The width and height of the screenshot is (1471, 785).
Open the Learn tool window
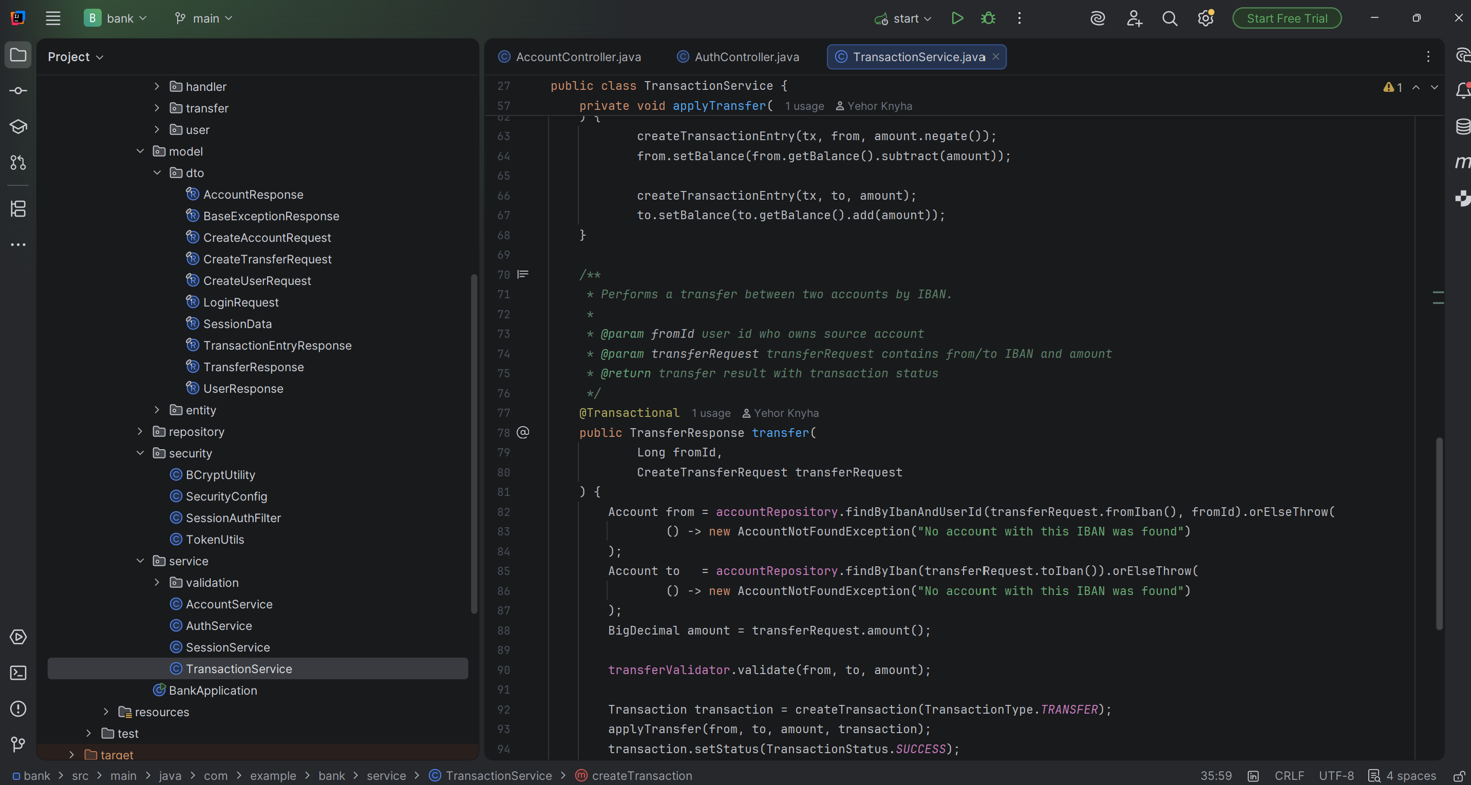(x=18, y=127)
